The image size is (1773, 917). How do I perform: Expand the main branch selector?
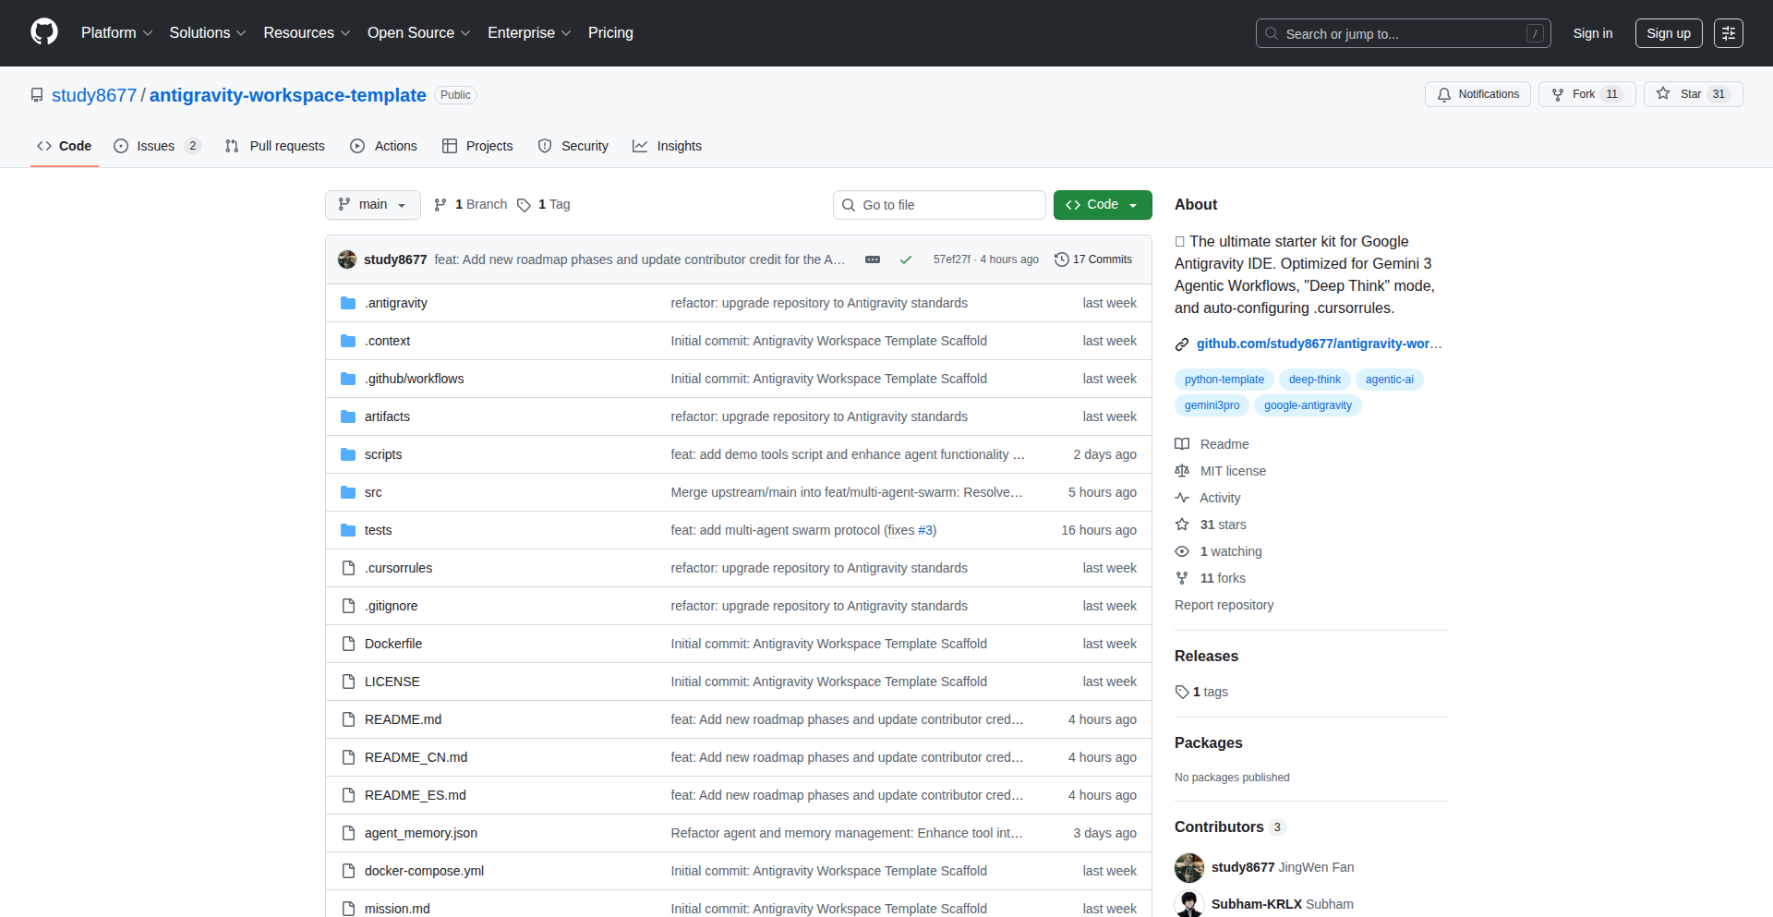[372, 204]
